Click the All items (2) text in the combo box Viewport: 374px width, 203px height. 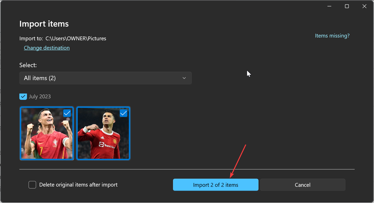tap(40, 78)
